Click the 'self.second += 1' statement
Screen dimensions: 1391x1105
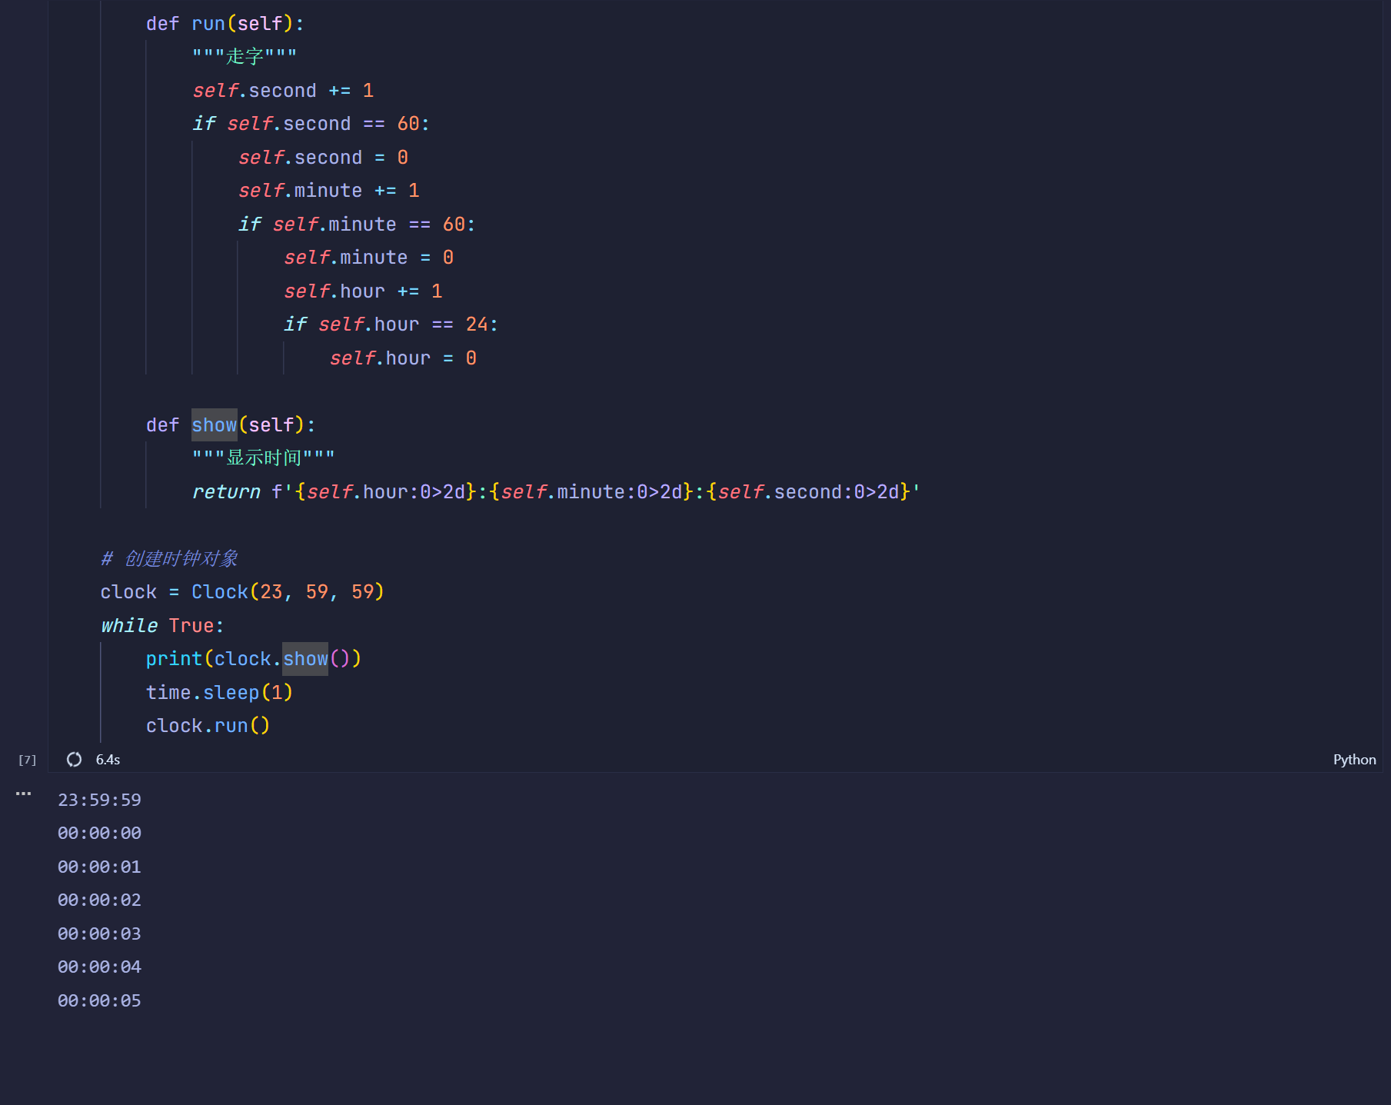click(x=283, y=90)
